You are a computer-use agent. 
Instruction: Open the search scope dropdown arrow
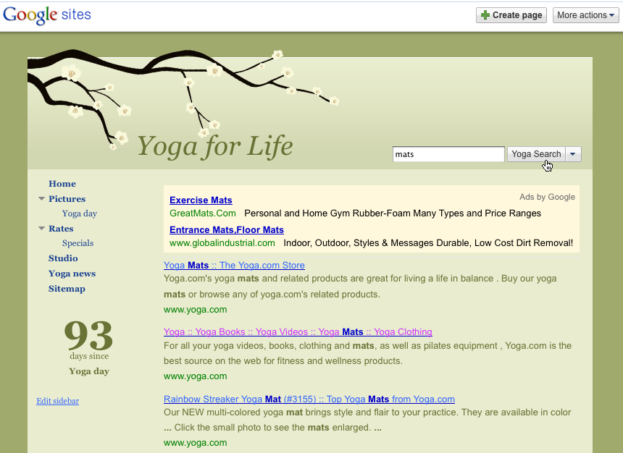coord(573,154)
